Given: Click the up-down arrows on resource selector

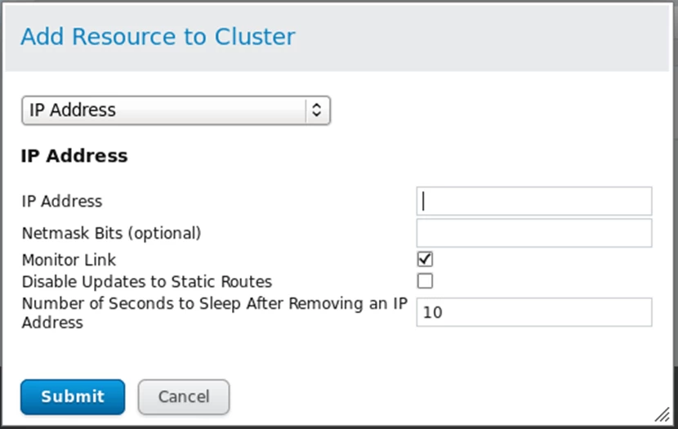Looking at the screenshot, I should tap(316, 109).
